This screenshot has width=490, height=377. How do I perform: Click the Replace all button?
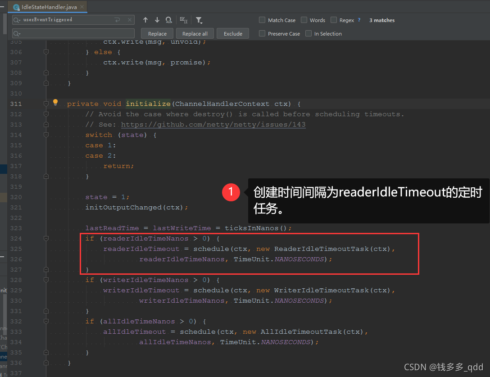coord(195,34)
